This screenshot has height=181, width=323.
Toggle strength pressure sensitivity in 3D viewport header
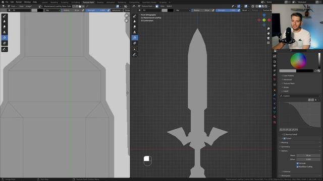(x=239, y=10)
